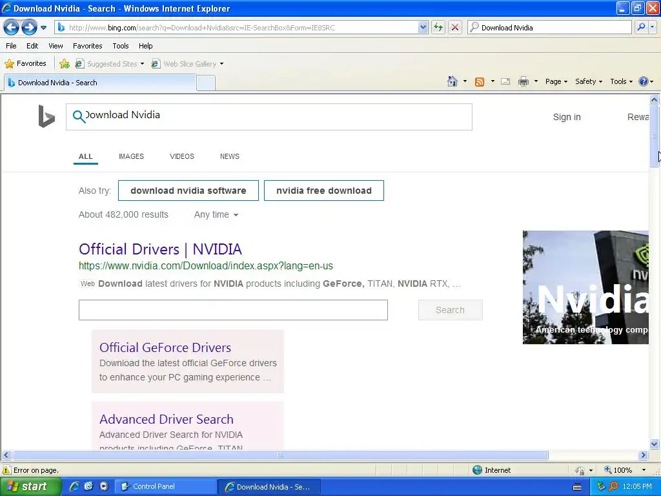
Task: Click the Error on page warning icon
Action: 6,470
